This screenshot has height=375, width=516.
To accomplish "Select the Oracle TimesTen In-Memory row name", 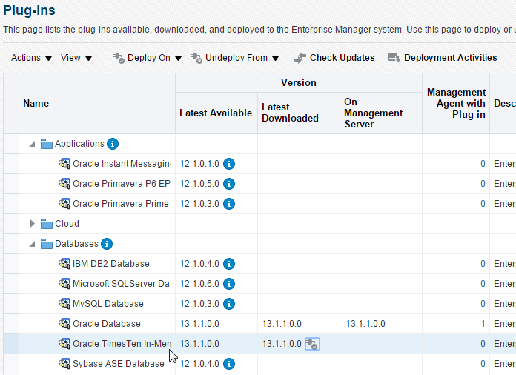I will tap(122, 344).
